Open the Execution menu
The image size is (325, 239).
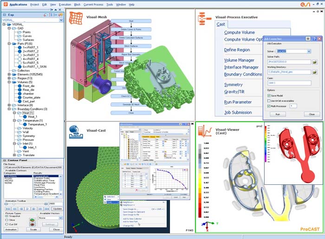click(65, 4)
